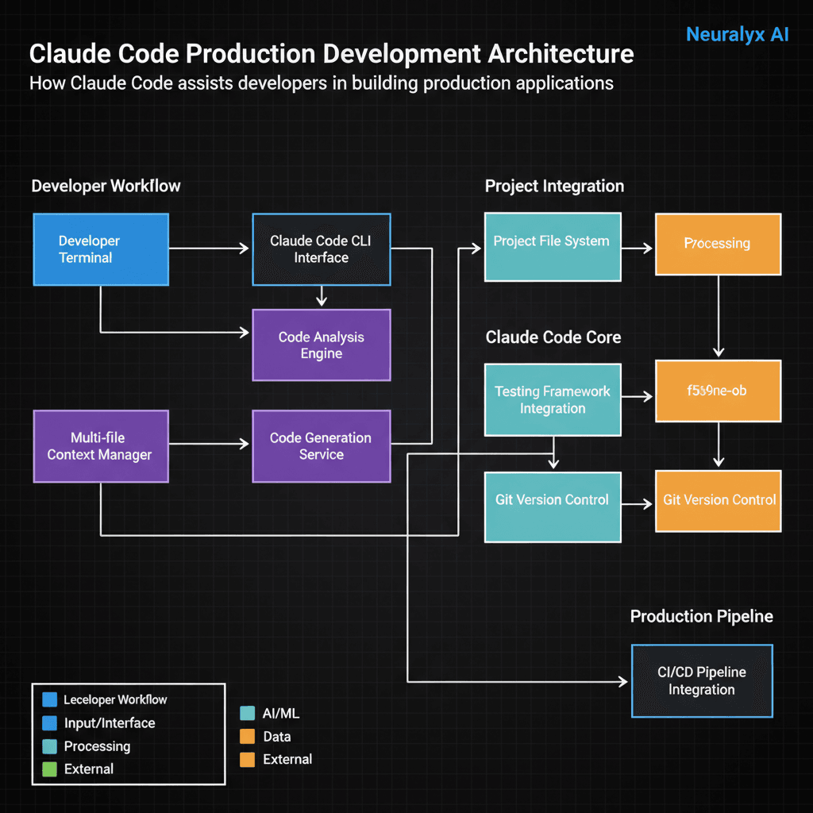Image resolution: width=813 pixels, height=813 pixels.
Task: Click the CI/CD Pipeline Integration node
Action: (702, 681)
